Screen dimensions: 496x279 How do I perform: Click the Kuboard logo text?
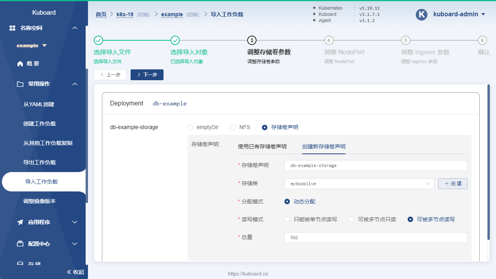[44, 12]
